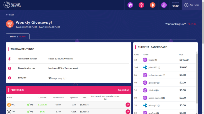
Task: Click the Balance $0.00 display
Action: click(x=176, y=5)
